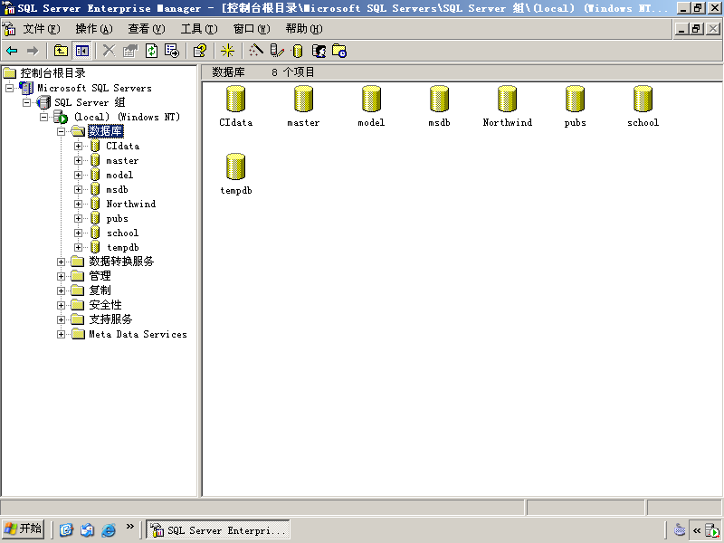Open Properties via the toolbar icon
This screenshot has height=543, width=724.
tap(130, 51)
